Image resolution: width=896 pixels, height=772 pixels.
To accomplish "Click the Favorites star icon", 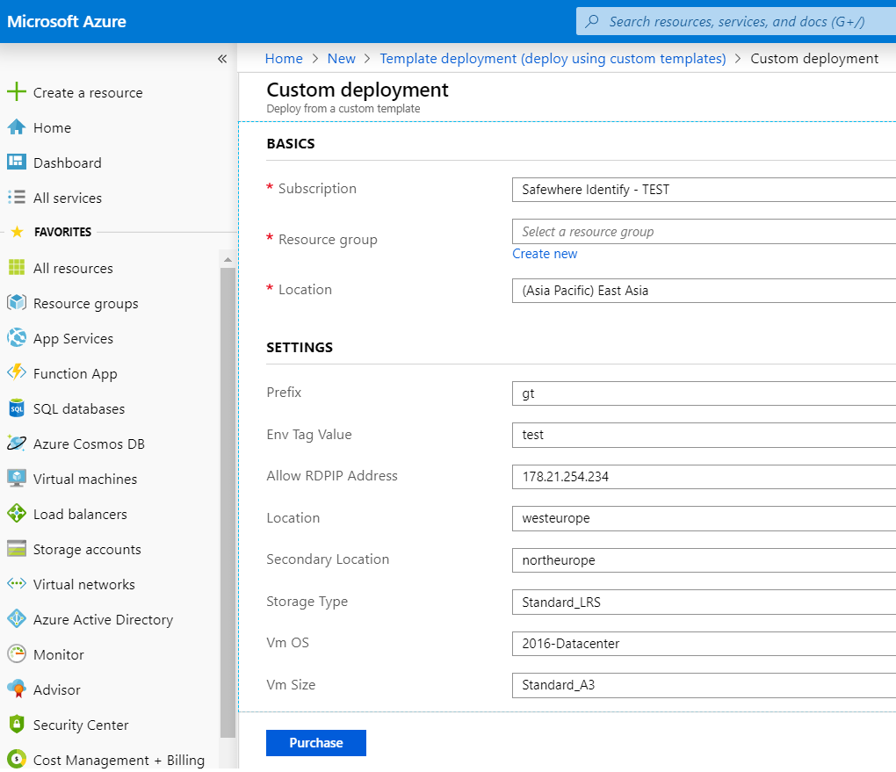I will pyautogui.click(x=18, y=232).
